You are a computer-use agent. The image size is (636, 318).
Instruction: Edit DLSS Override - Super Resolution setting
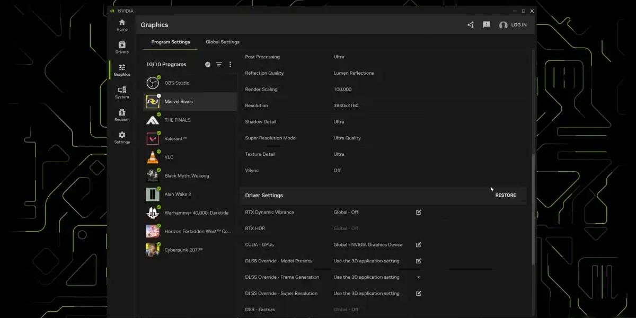click(419, 294)
